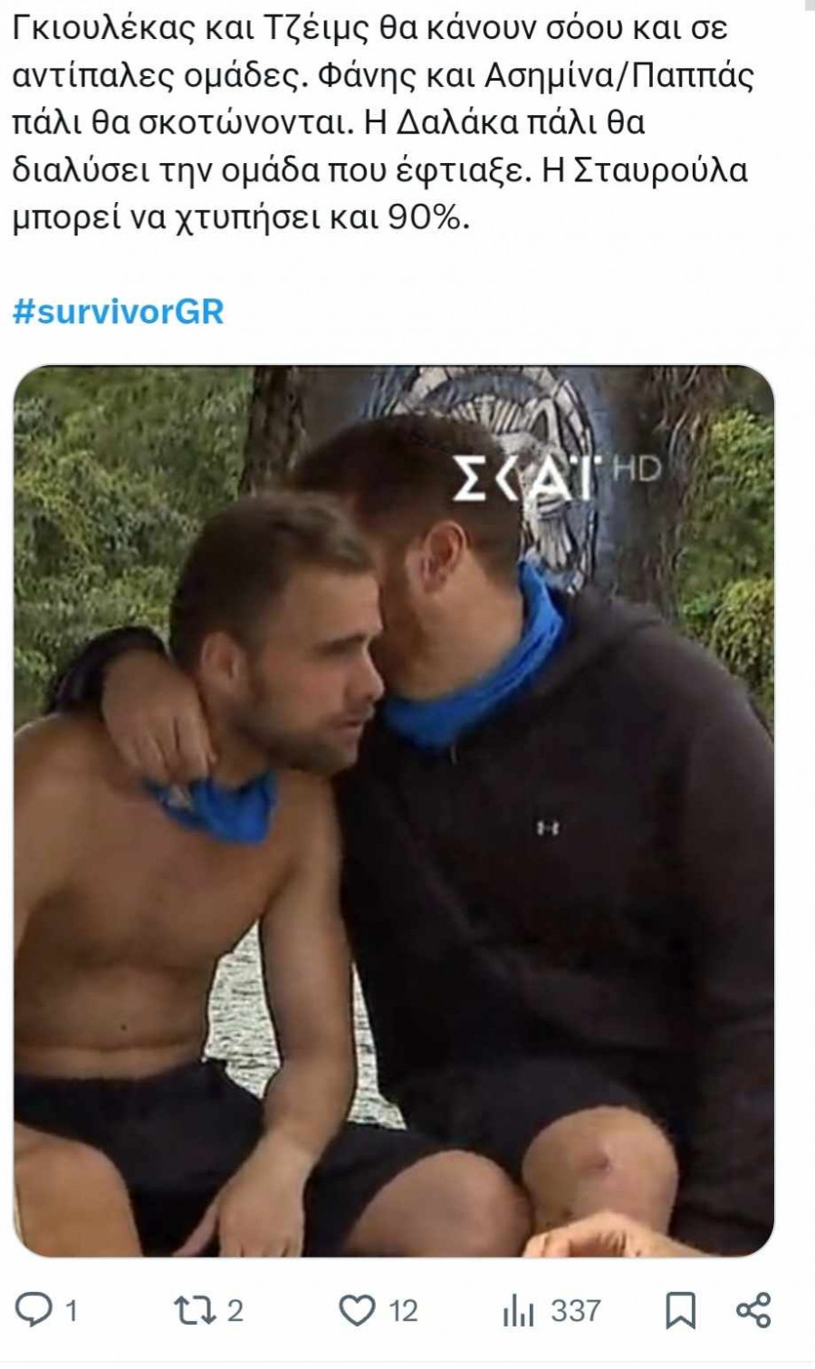Click the Under Armour logo on the black hoodie
The height and width of the screenshot is (1369, 815).
547,826
